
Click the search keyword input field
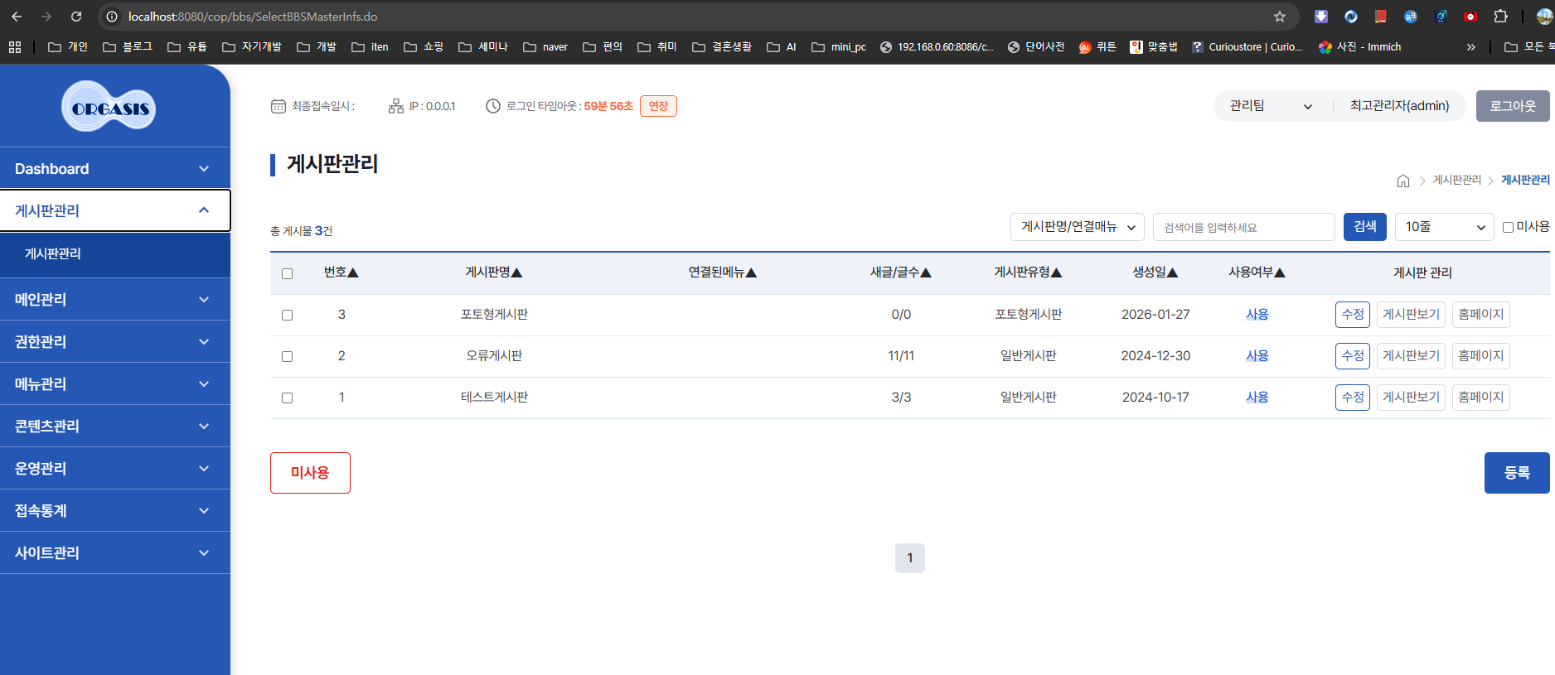point(1243,227)
